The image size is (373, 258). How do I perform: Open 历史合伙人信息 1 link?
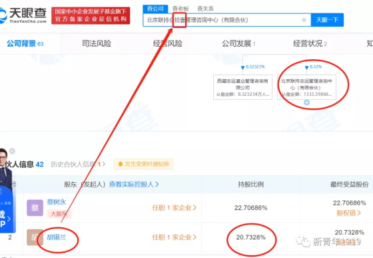click(78, 164)
